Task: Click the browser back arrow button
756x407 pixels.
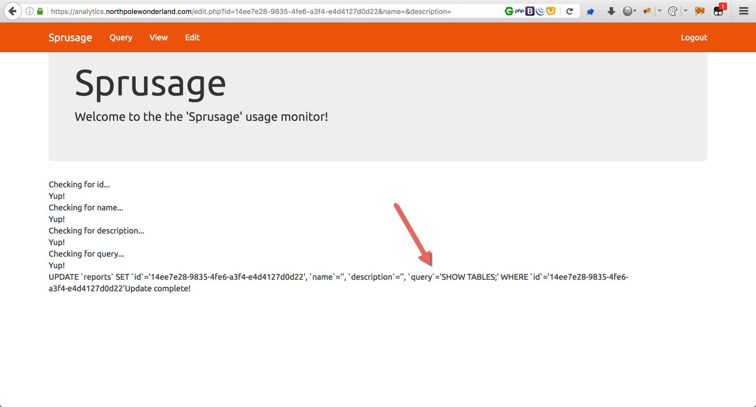Action: click(13, 11)
